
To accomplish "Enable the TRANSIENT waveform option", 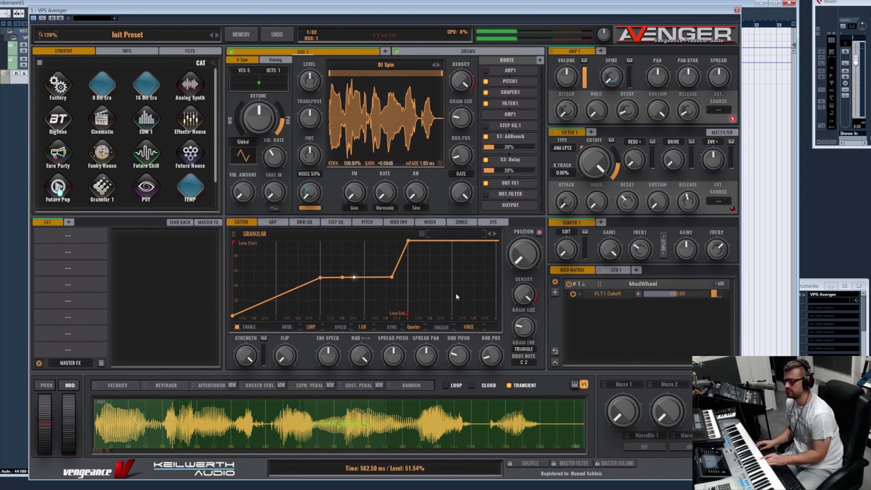I will pyautogui.click(x=508, y=385).
